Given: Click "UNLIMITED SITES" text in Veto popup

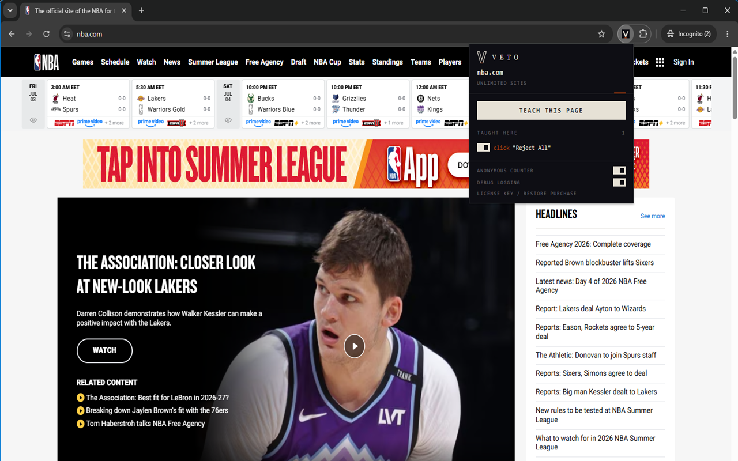Looking at the screenshot, I should [x=502, y=83].
